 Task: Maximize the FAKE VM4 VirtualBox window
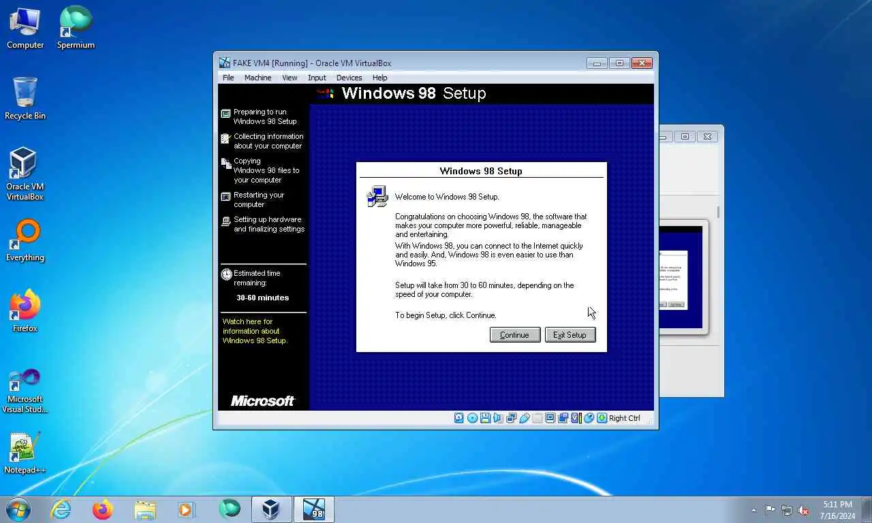coord(619,63)
